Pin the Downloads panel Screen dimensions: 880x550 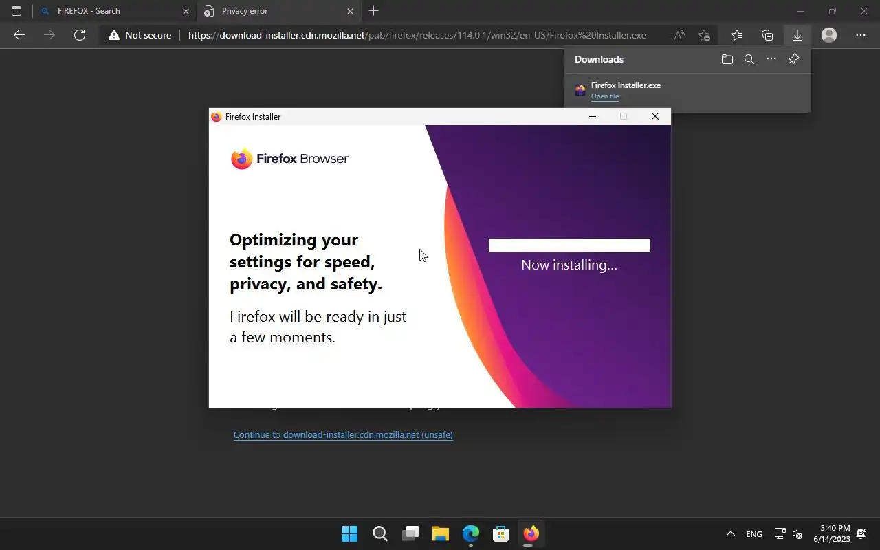tap(793, 59)
